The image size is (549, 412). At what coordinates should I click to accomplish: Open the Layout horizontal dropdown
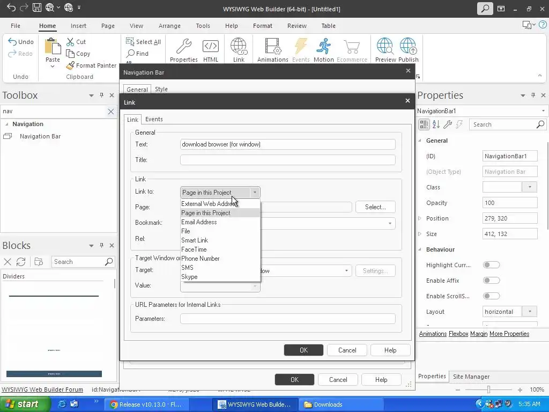(x=530, y=312)
